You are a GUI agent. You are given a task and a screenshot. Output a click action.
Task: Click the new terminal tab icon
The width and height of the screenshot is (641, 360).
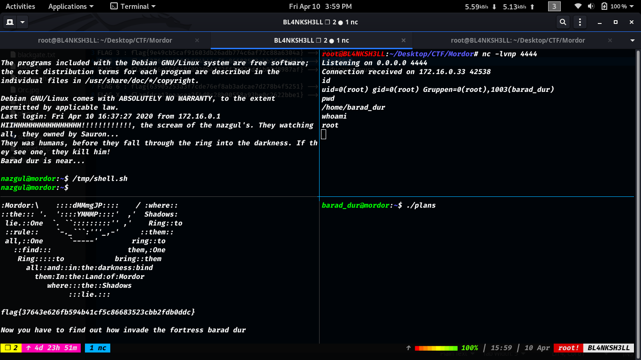pyautogui.click(x=10, y=22)
